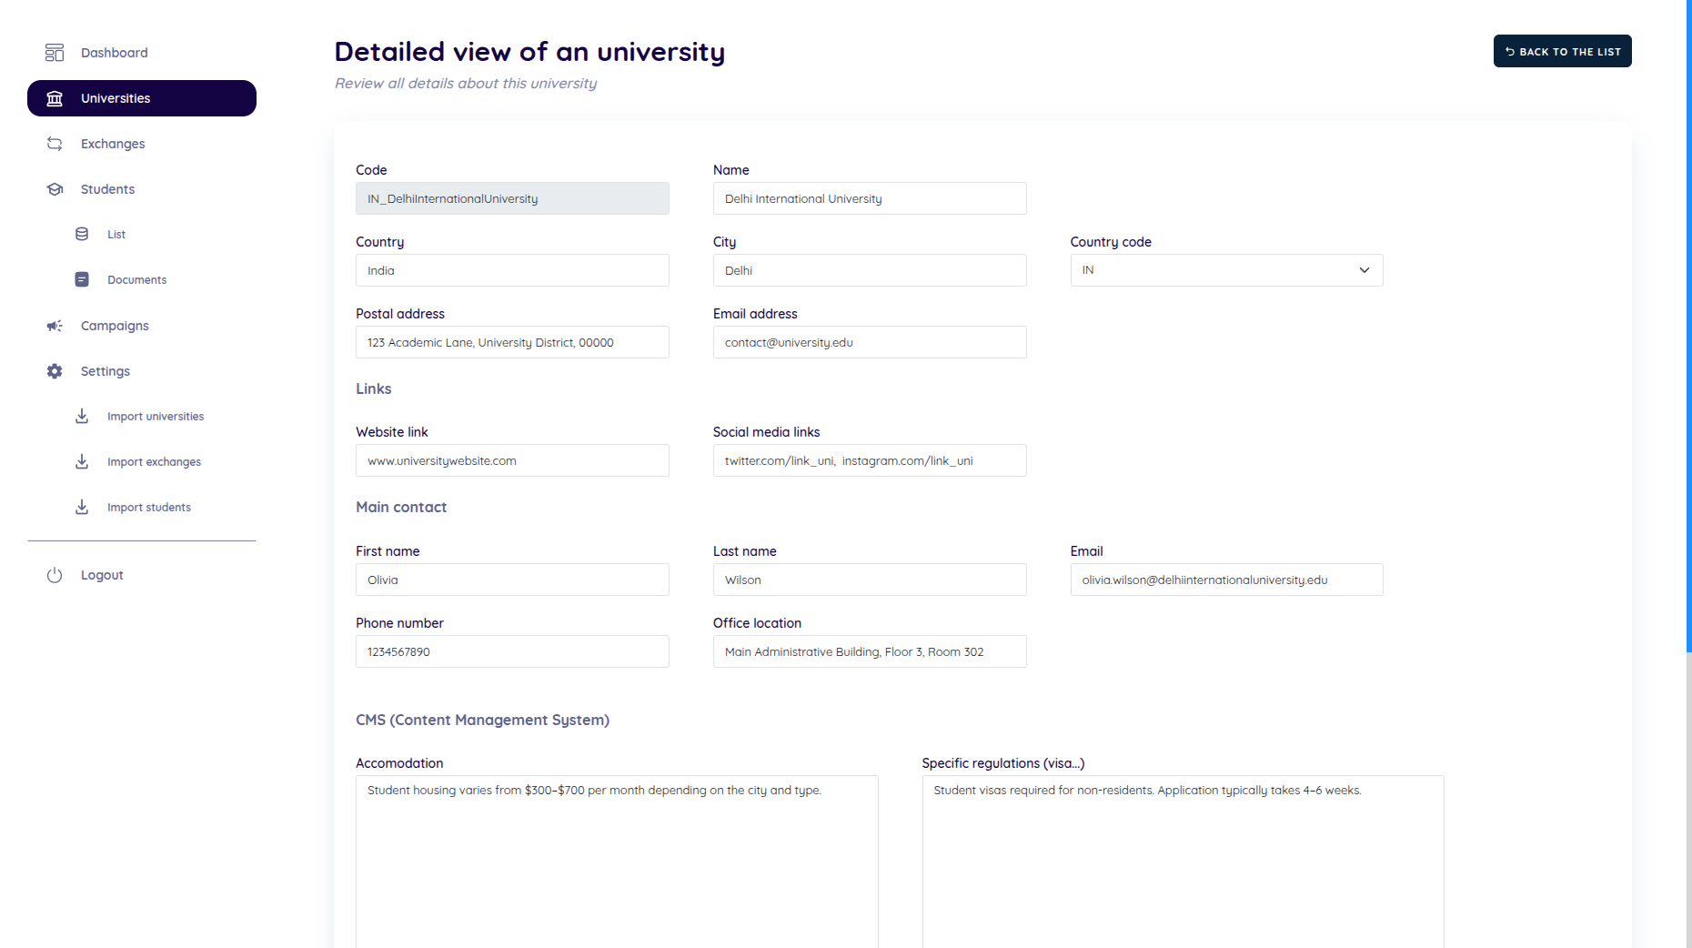Focus Last name field with Wilson
1692x948 pixels.
[x=870, y=580]
